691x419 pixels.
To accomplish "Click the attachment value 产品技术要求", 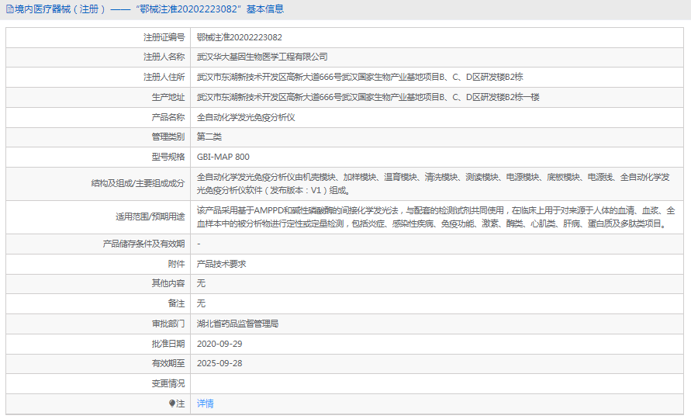I will [x=221, y=264].
